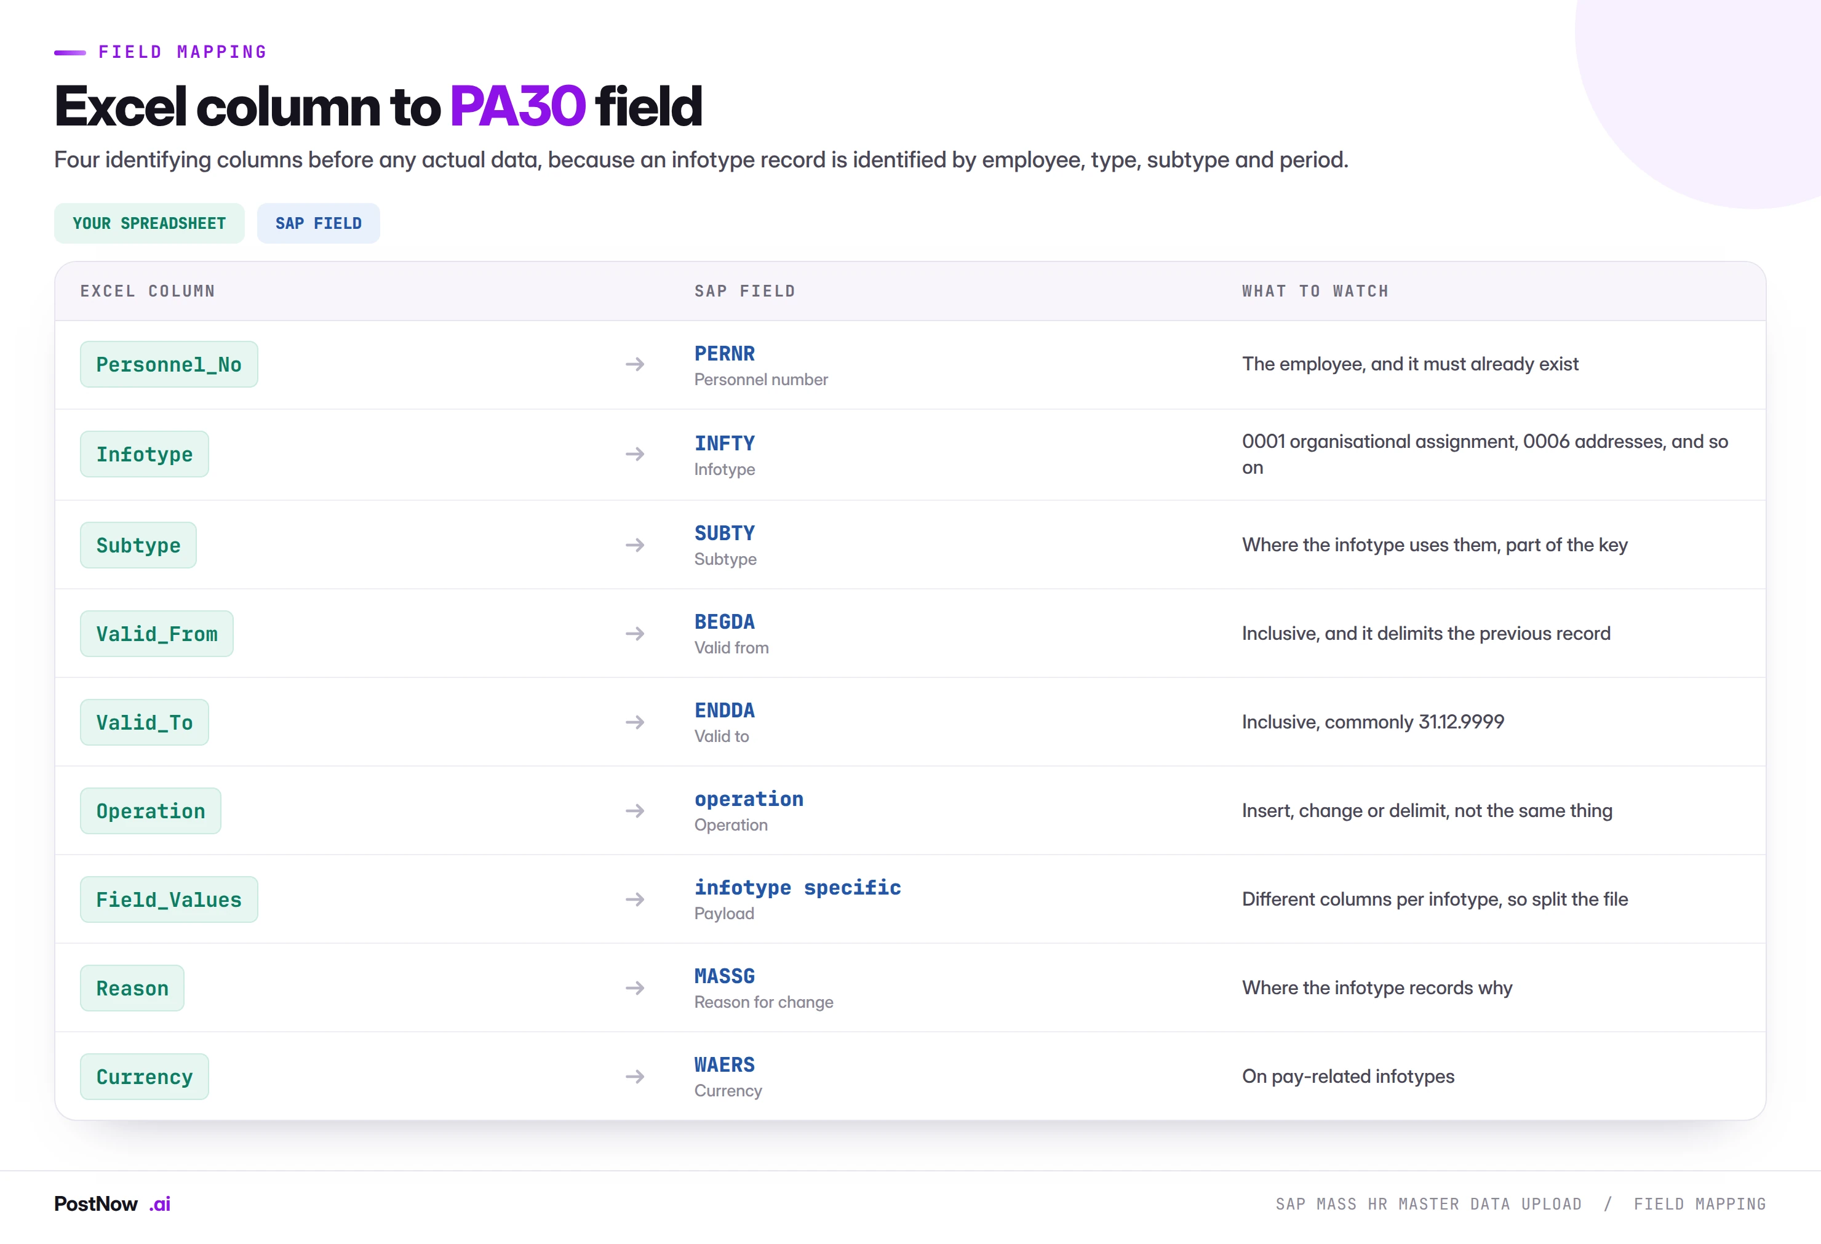Click the green Infotype column chip
The width and height of the screenshot is (1821, 1244).
click(144, 455)
